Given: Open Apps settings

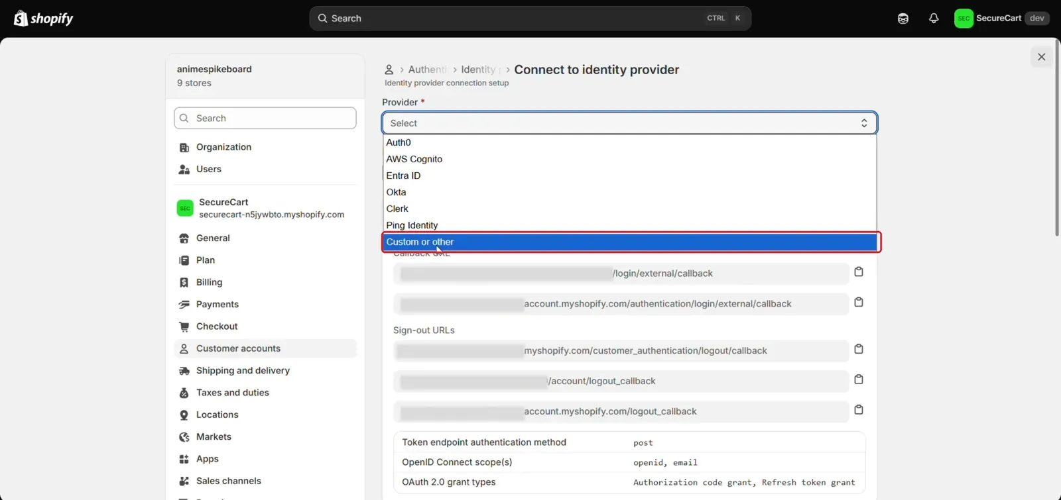Looking at the screenshot, I should click(265, 459).
